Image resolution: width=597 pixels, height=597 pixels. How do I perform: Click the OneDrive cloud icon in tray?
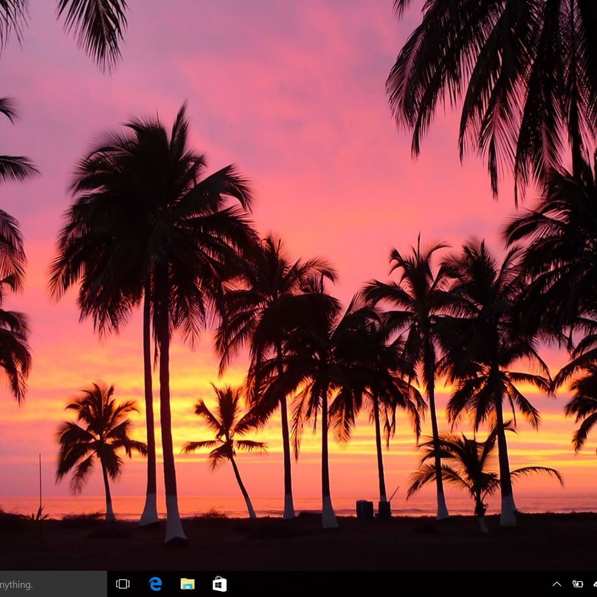[595, 584]
